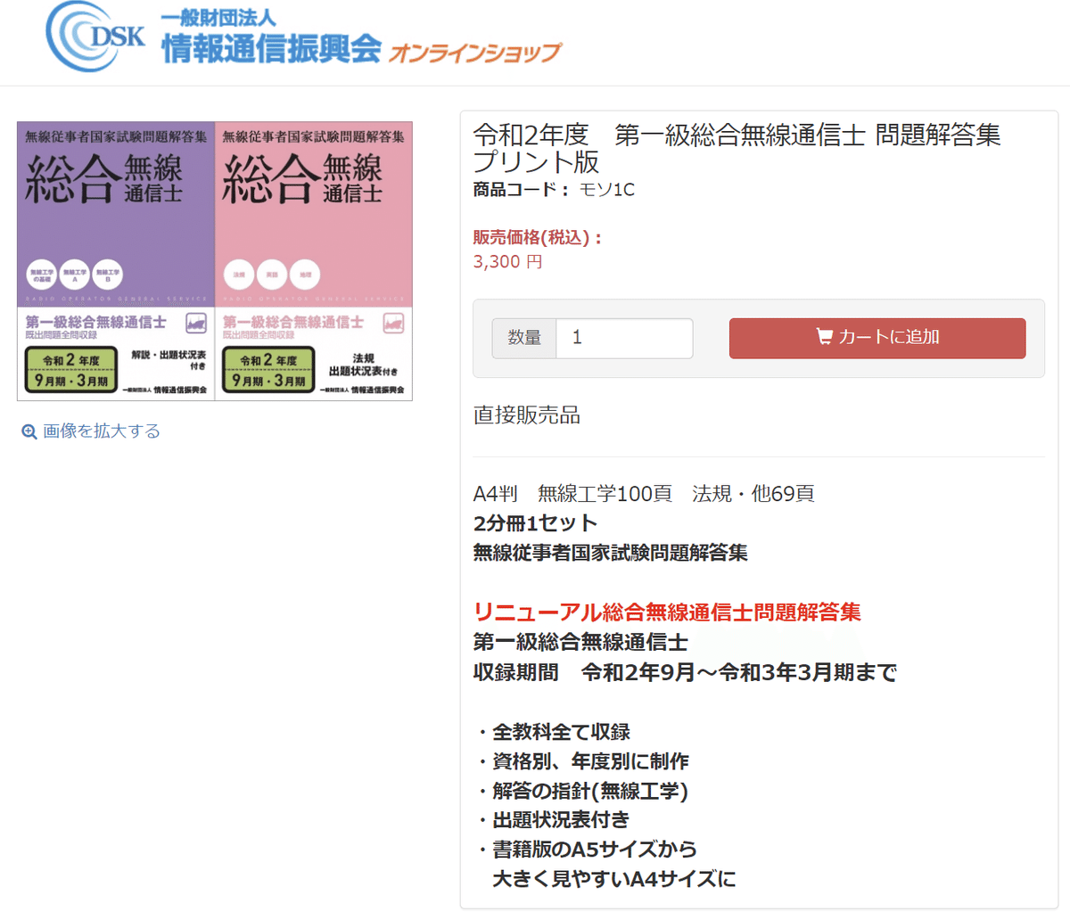Click the 商品コード: label
Image resolution: width=1070 pixels, height=920 pixels.
coord(522,190)
